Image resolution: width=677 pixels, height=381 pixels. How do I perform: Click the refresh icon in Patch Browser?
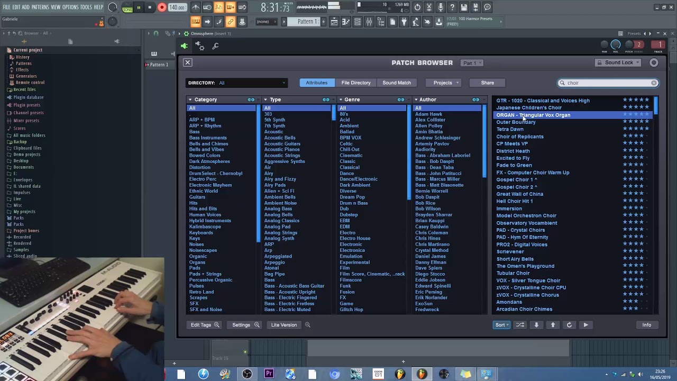(569, 325)
